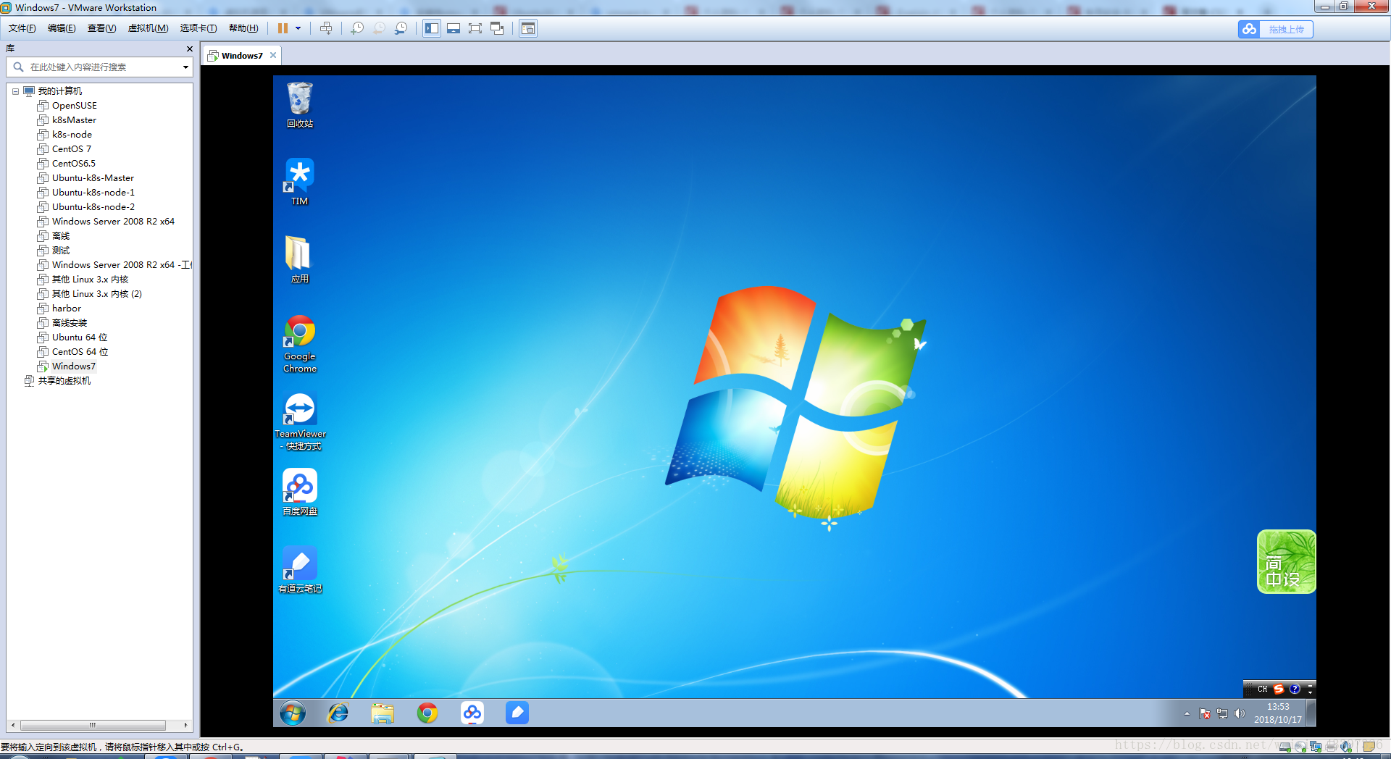This screenshot has width=1391, height=759.
Task: Select 测试 in the library tree
Action: (x=61, y=251)
